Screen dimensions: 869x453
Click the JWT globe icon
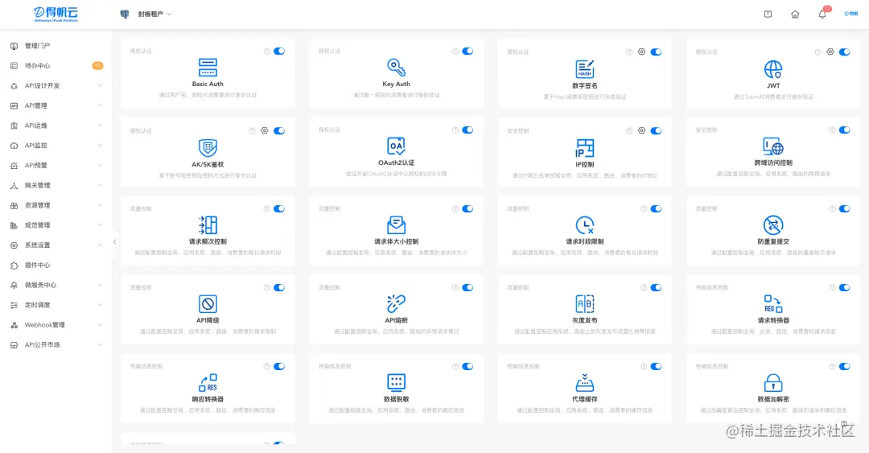[x=773, y=69]
